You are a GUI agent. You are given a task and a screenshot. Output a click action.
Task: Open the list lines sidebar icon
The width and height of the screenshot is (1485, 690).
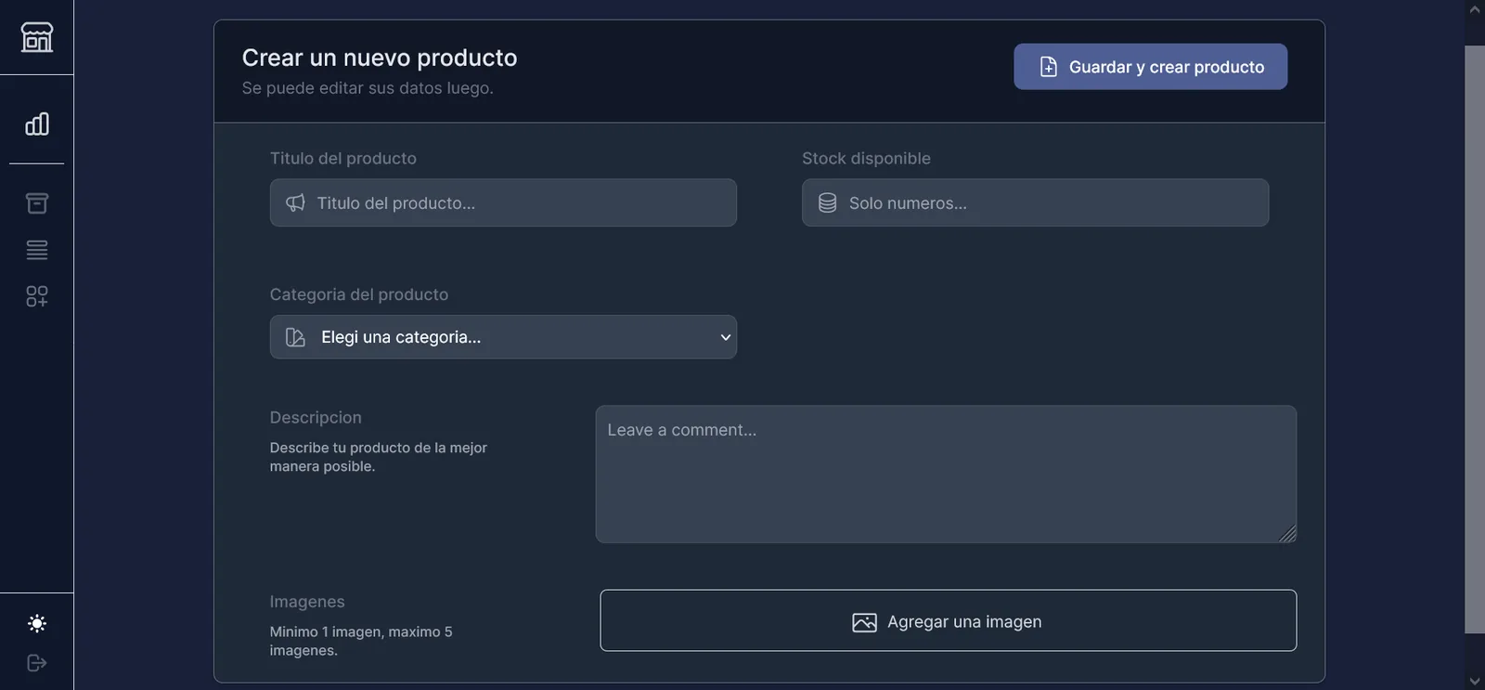point(37,250)
